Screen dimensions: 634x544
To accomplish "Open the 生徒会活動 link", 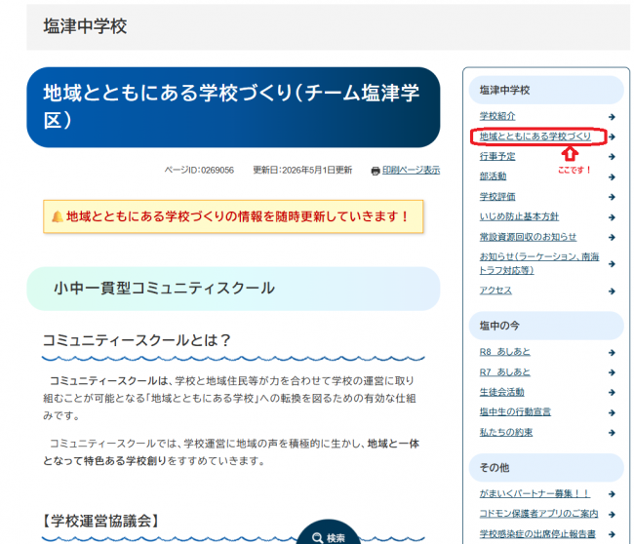I will click(x=501, y=392).
